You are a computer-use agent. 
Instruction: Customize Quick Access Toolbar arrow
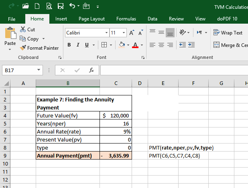(x=98, y=7)
